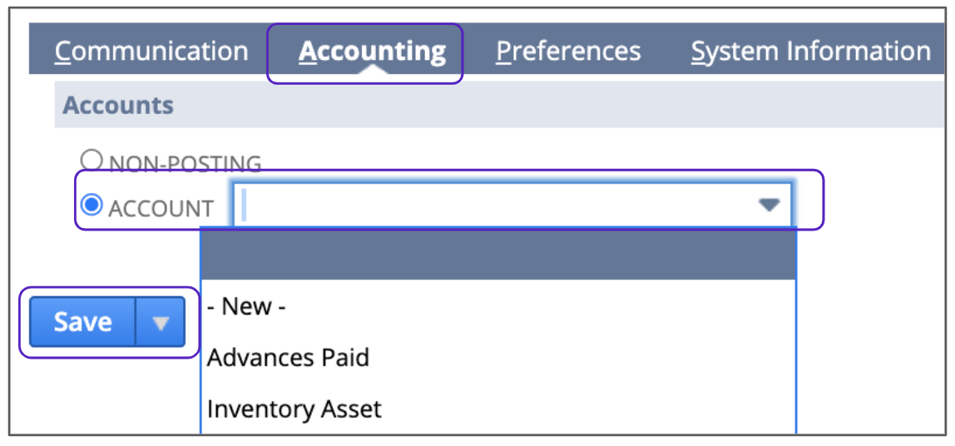Click the NON-POSTING label text
This screenshot has height=446, width=955.
[185, 163]
